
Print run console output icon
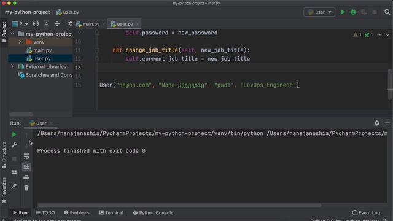[26, 177]
